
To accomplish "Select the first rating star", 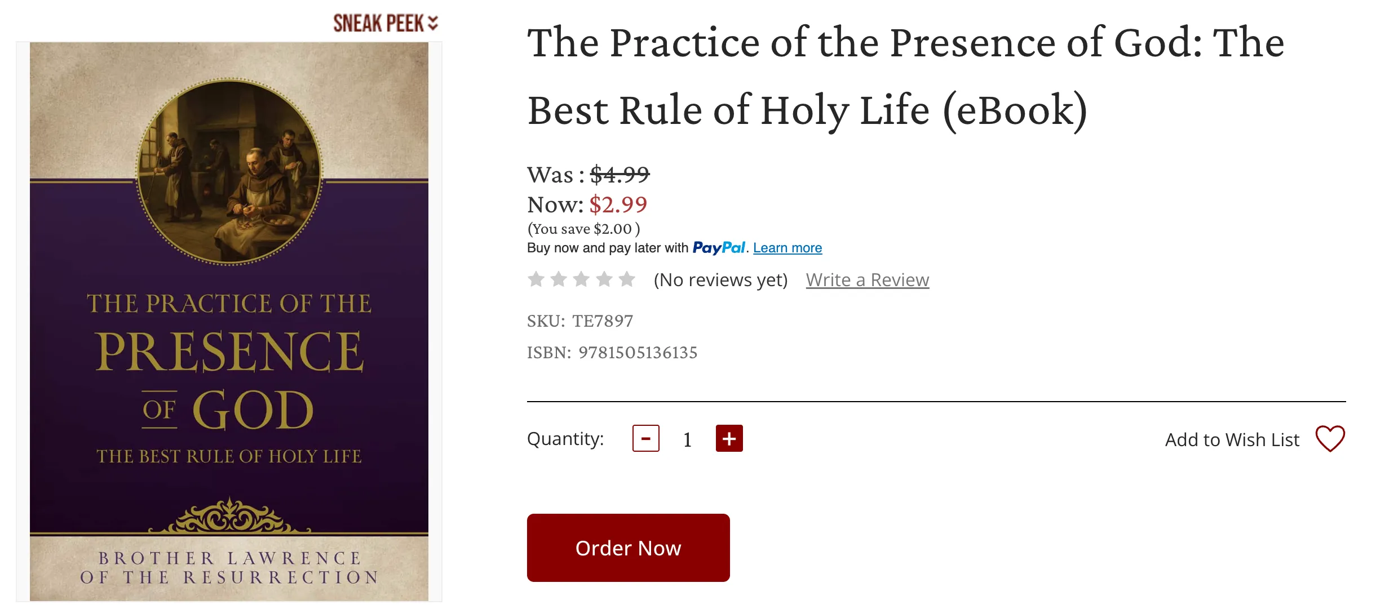I will [536, 279].
